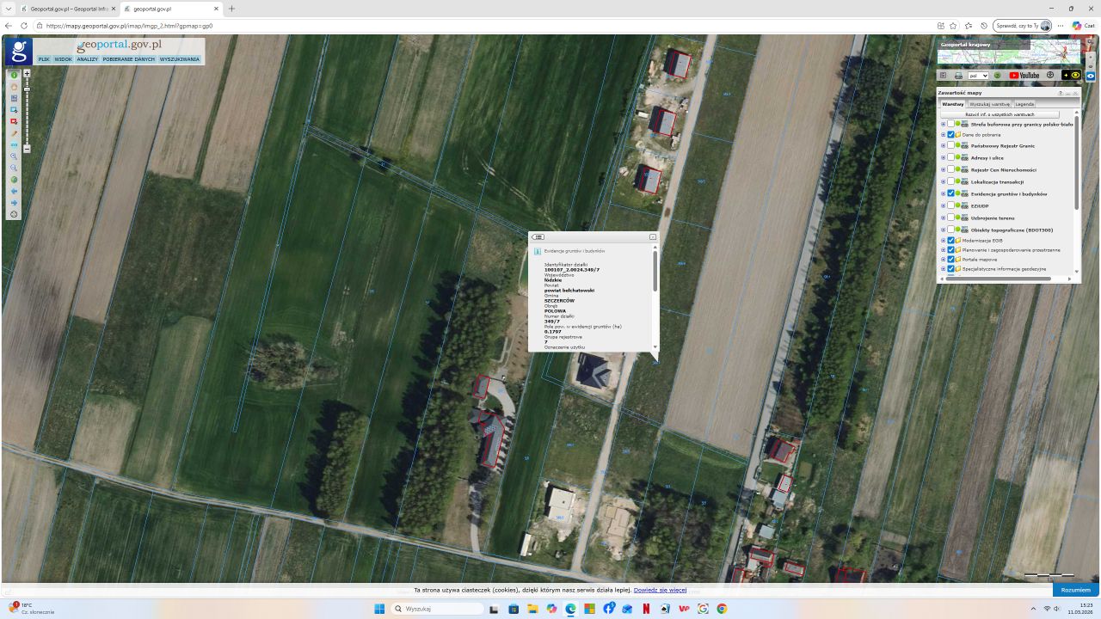
Task: Click the plus on zoom slider
Action: pos(27,74)
